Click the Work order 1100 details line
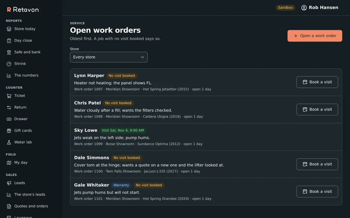 pyautogui.click(x=137, y=171)
